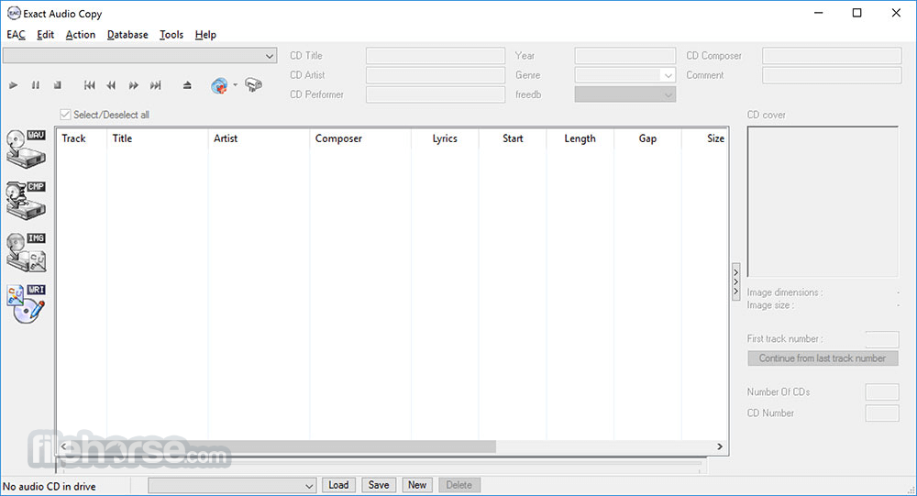The width and height of the screenshot is (917, 496).
Task: Click the Length column header
Action: point(580,138)
